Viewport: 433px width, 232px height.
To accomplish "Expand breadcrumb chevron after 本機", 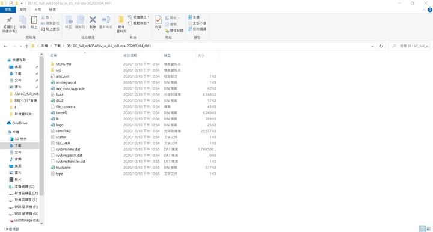I will pos(51,46).
